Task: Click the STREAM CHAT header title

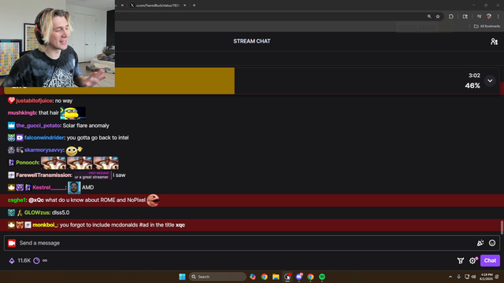Action: click(252, 41)
